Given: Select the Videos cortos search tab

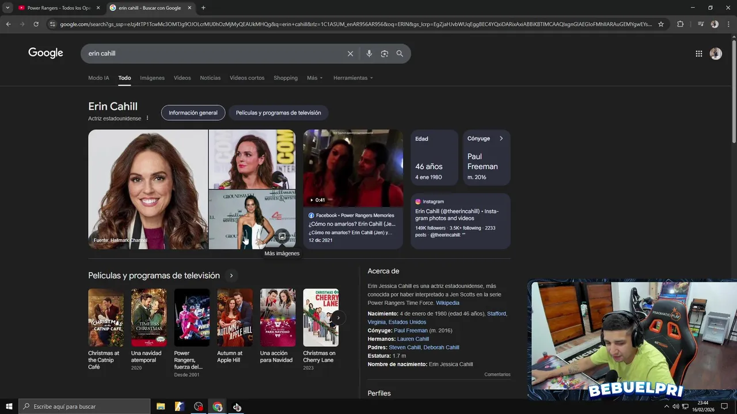Looking at the screenshot, I should tap(247, 78).
